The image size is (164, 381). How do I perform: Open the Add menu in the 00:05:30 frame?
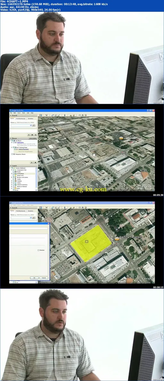click(28, 113)
